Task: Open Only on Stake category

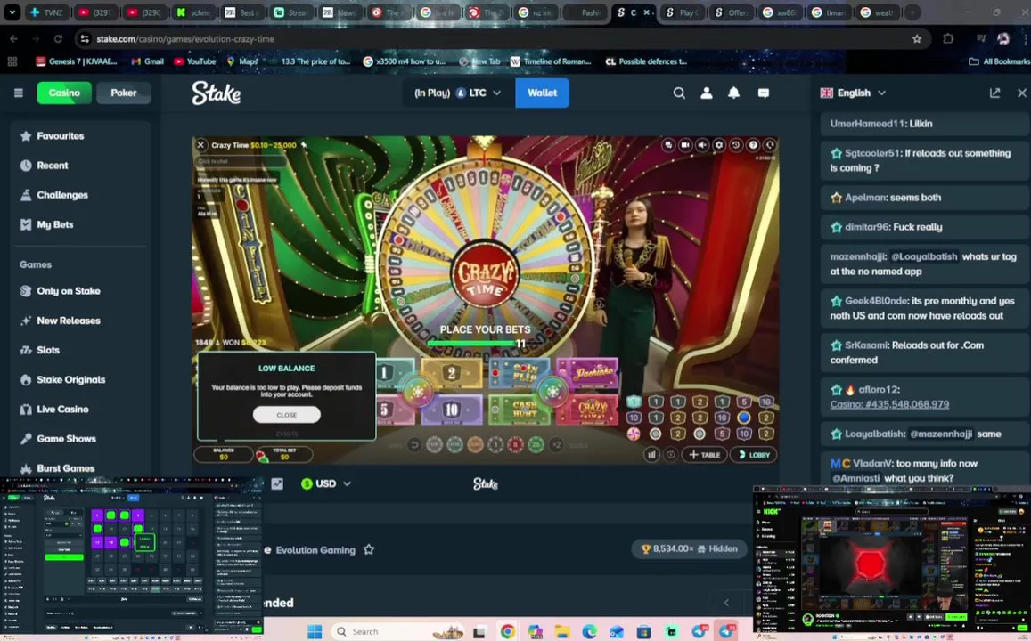Action: [x=61, y=291]
